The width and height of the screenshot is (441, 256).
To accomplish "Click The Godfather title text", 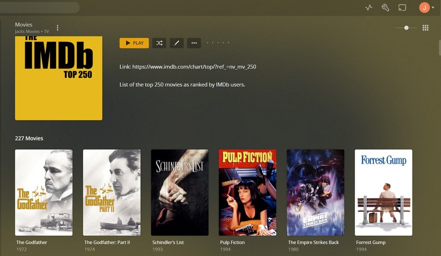I will coord(31,242).
